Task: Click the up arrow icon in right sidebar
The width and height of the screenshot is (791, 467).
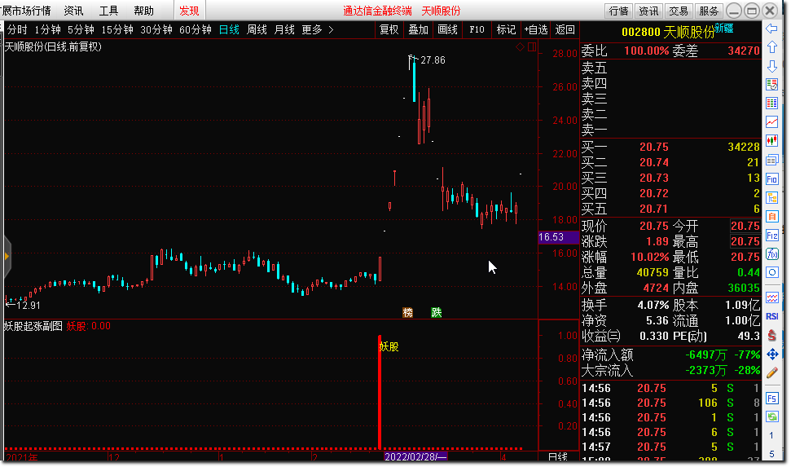Action: point(771,47)
